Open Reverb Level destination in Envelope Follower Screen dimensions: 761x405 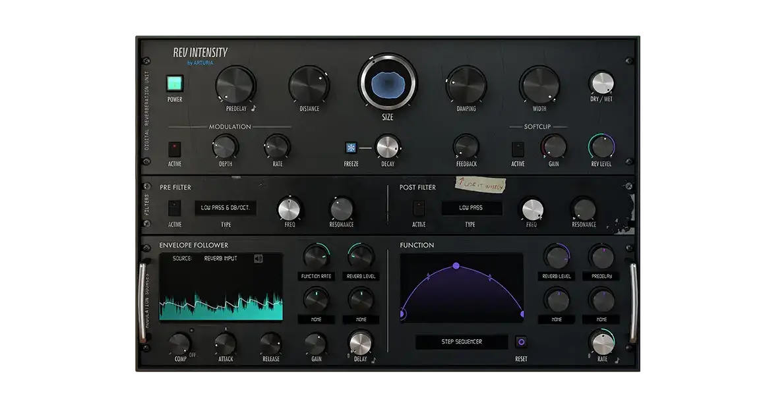tap(361, 276)
